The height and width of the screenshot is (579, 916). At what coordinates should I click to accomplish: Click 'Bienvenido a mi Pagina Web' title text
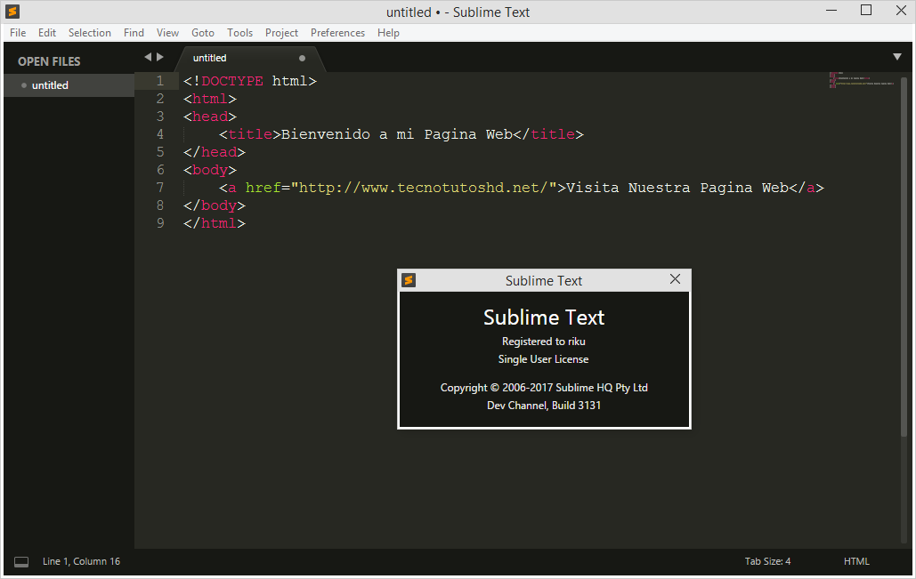tap(397, 135)
